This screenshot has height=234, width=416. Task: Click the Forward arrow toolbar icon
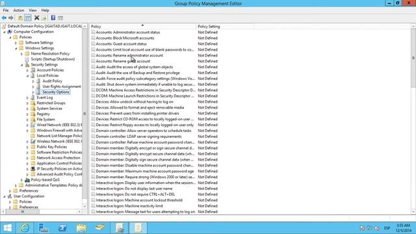[x=11, y=18]
